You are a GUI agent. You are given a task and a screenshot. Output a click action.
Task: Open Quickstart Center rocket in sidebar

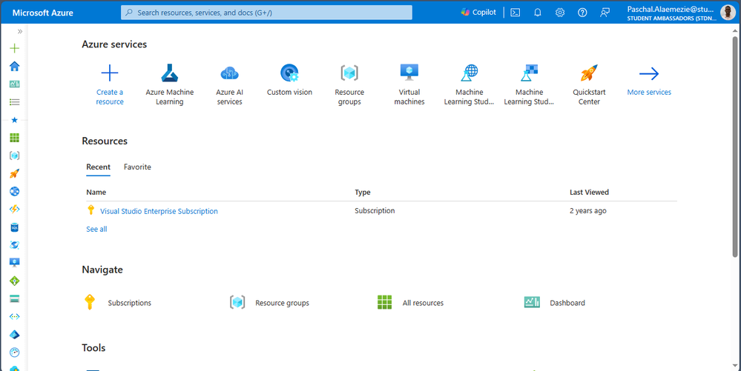pyautogui.click(x=14, y=174)
